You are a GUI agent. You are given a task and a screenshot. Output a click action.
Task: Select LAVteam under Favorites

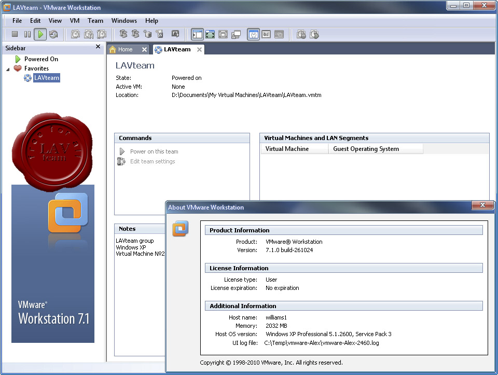pyautogui.click(x=46, y=78)
